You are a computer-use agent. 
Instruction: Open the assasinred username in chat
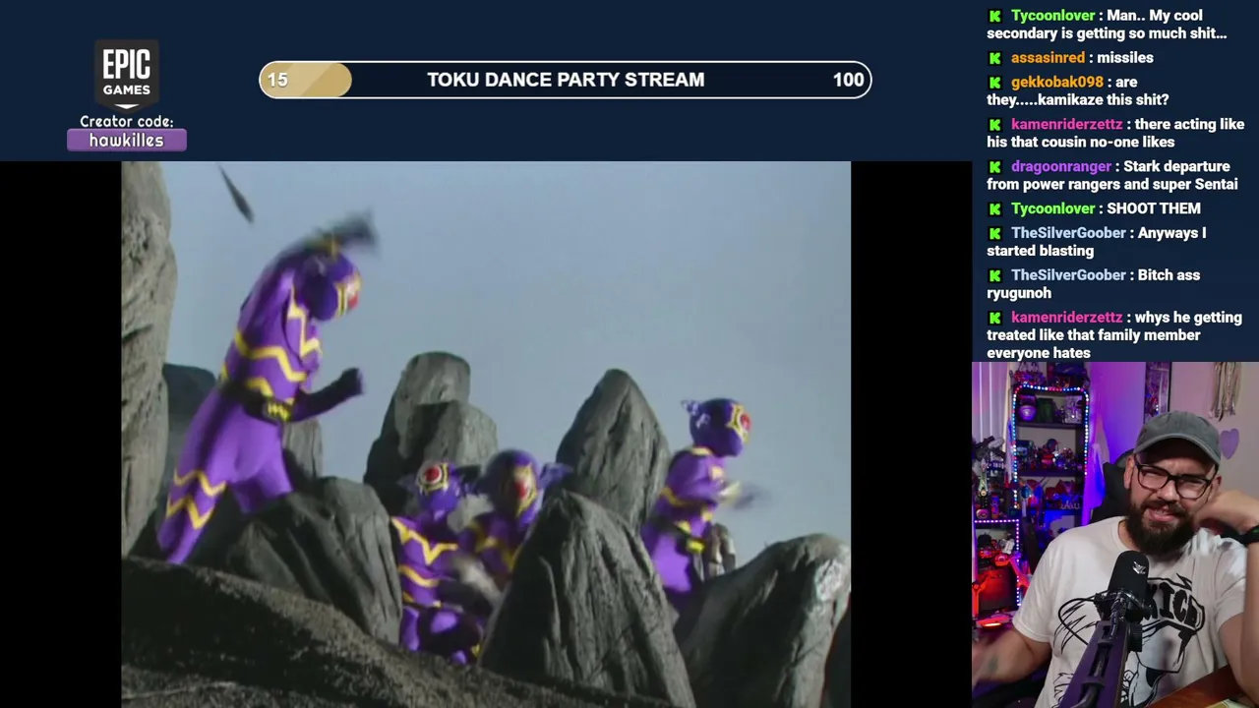pyautogui.click(x=1048, y=58)
